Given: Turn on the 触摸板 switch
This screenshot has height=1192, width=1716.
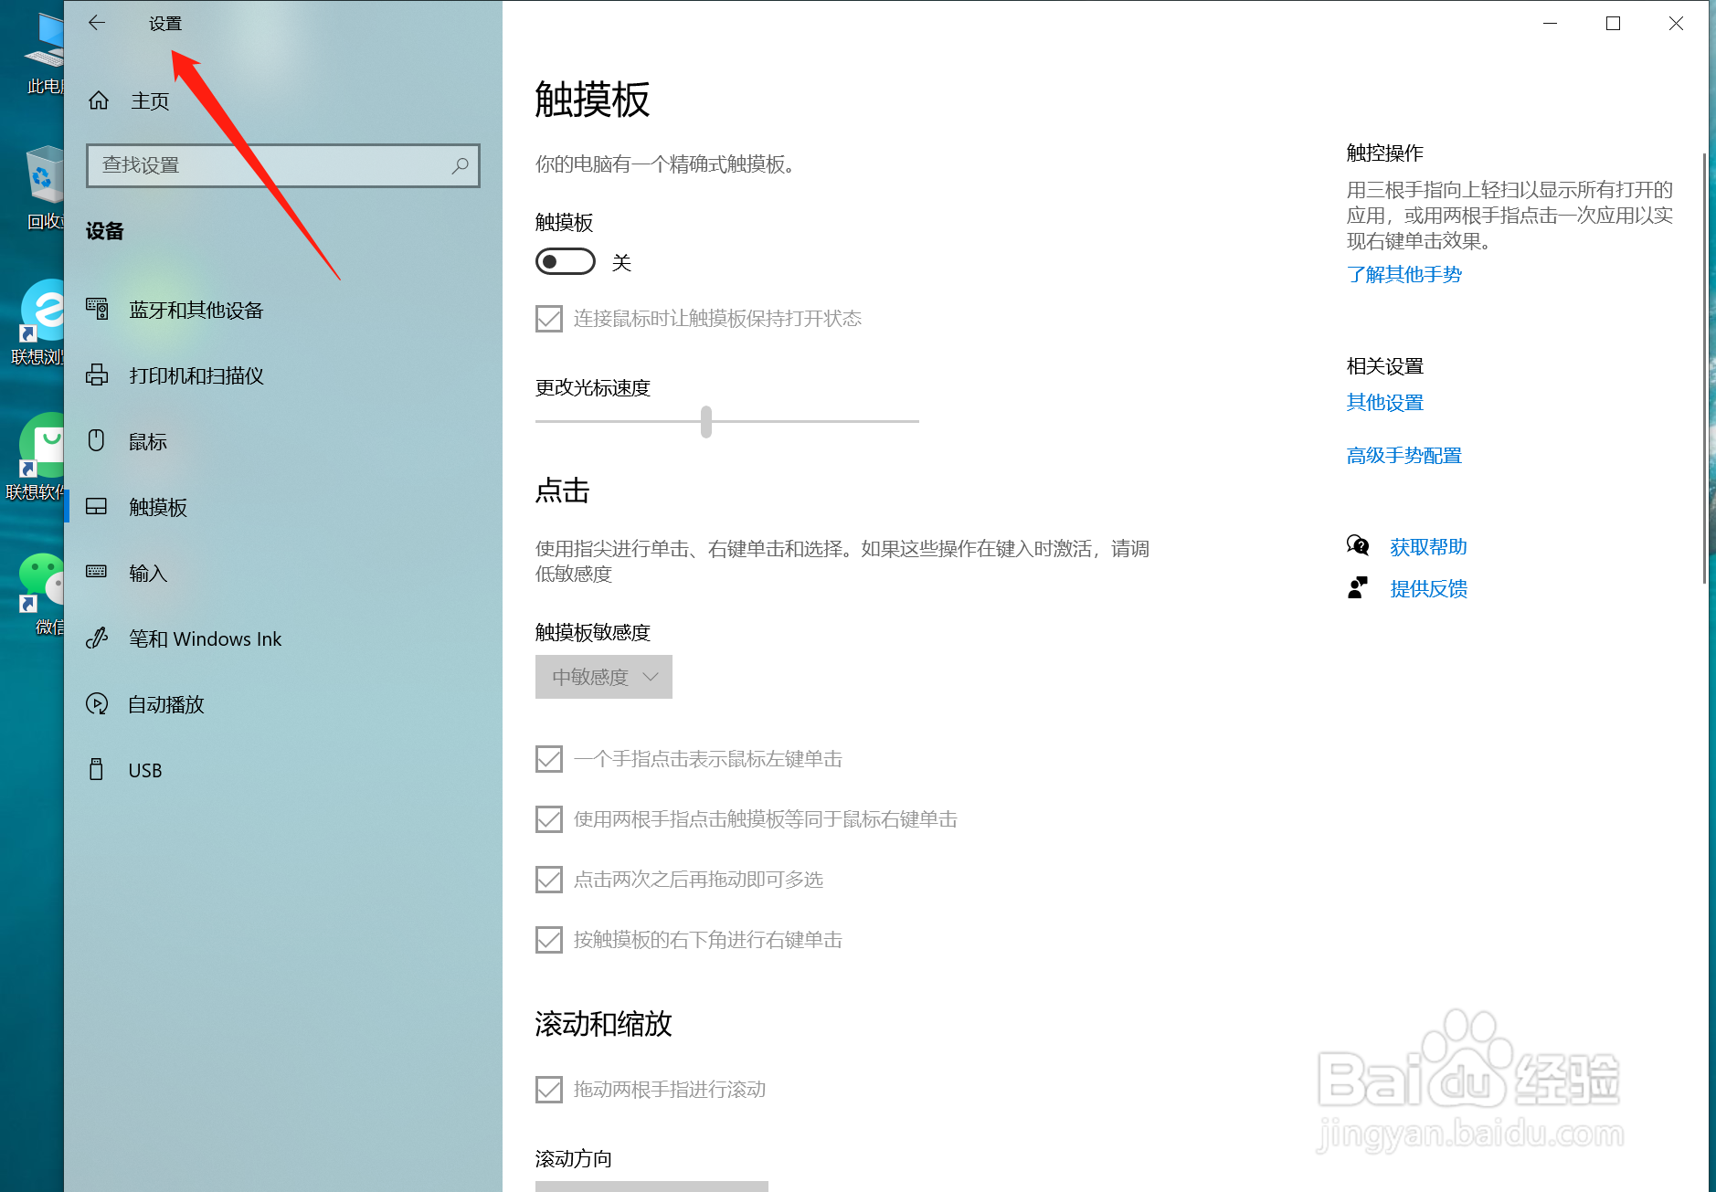Looking at the screenshot, I should (x=565, y=261).
